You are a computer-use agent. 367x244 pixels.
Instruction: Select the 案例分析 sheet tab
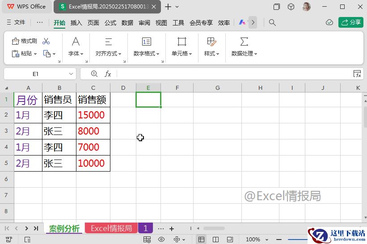click(x=64, y=228)
